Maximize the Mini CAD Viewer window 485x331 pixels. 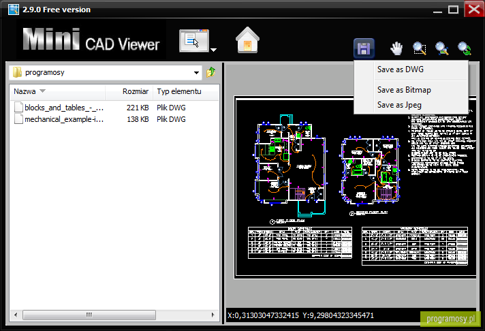[453, 10]
